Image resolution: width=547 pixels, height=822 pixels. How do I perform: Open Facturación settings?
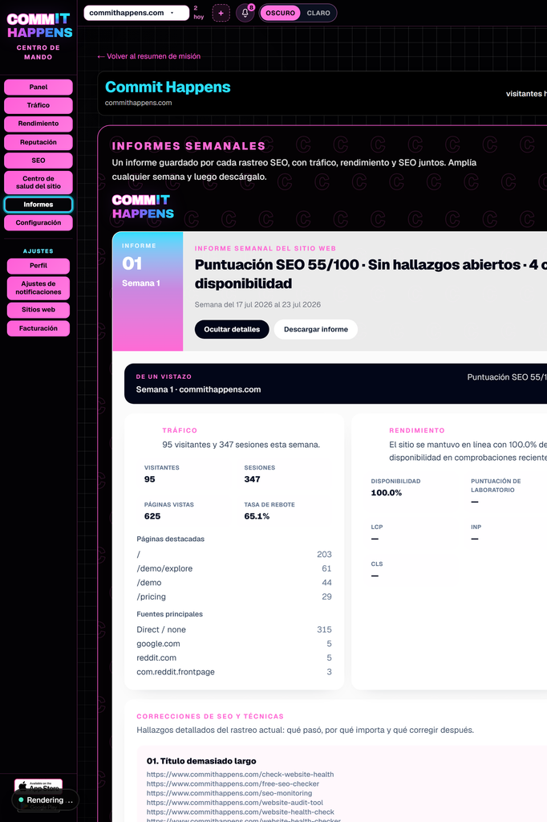[38, 328]
